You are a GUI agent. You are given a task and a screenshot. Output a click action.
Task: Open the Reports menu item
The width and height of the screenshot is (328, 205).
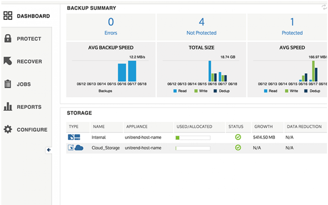coord(29,107)
